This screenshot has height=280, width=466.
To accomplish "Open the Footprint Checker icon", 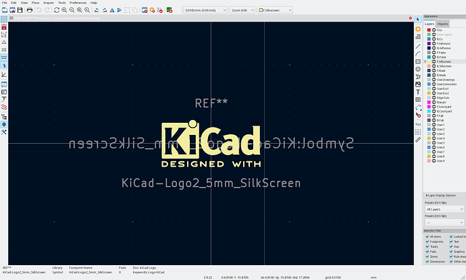I will (160, 10).
